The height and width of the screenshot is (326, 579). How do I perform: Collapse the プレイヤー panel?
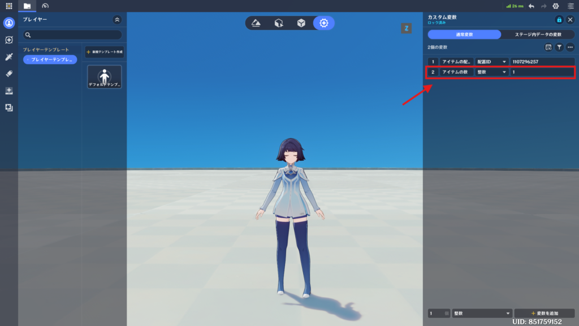click(x=117, y=20)
